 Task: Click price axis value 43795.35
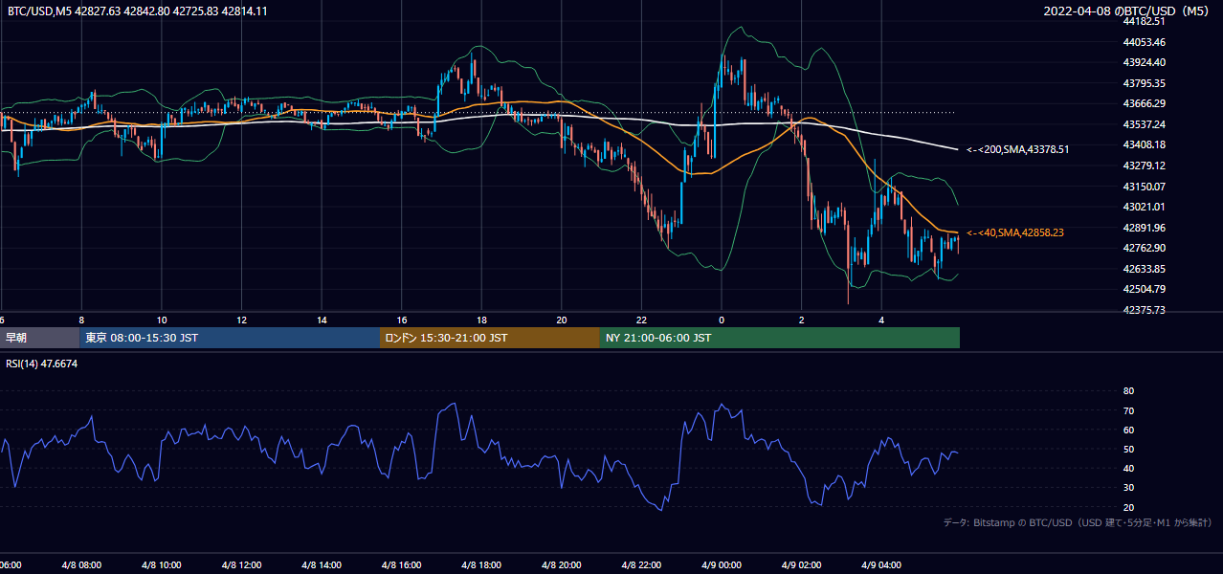[x=1144, y=83]
